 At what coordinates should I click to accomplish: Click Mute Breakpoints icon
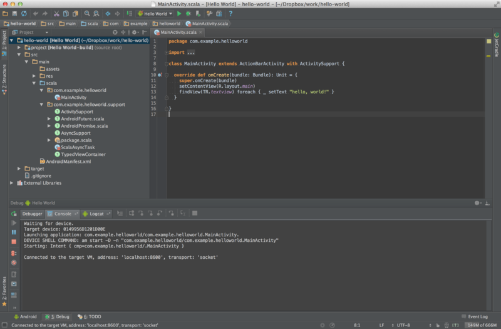14,263
